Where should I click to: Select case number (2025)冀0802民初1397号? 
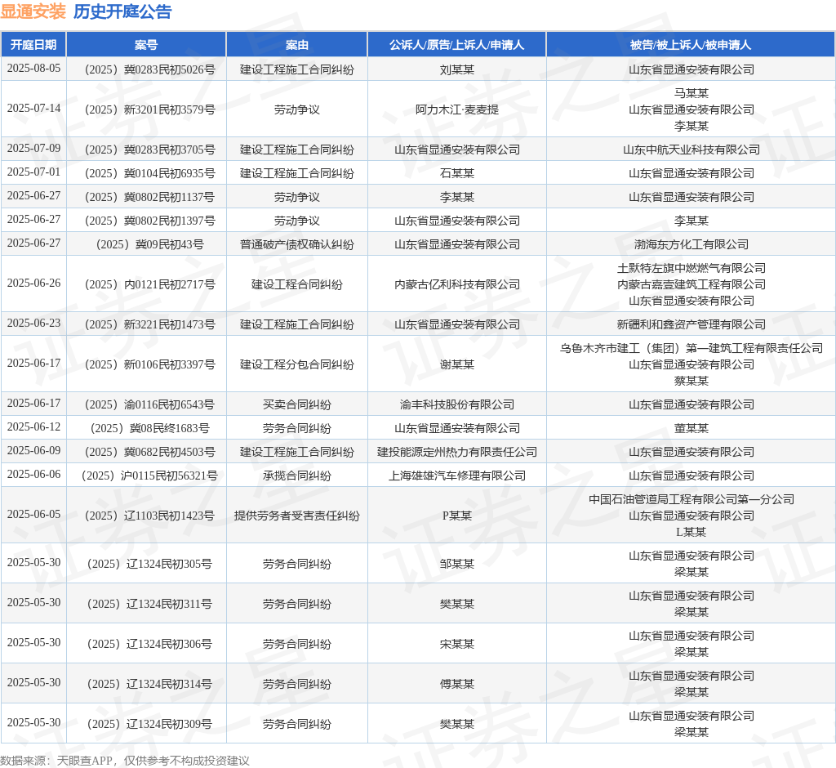click(x=147, y=221)
